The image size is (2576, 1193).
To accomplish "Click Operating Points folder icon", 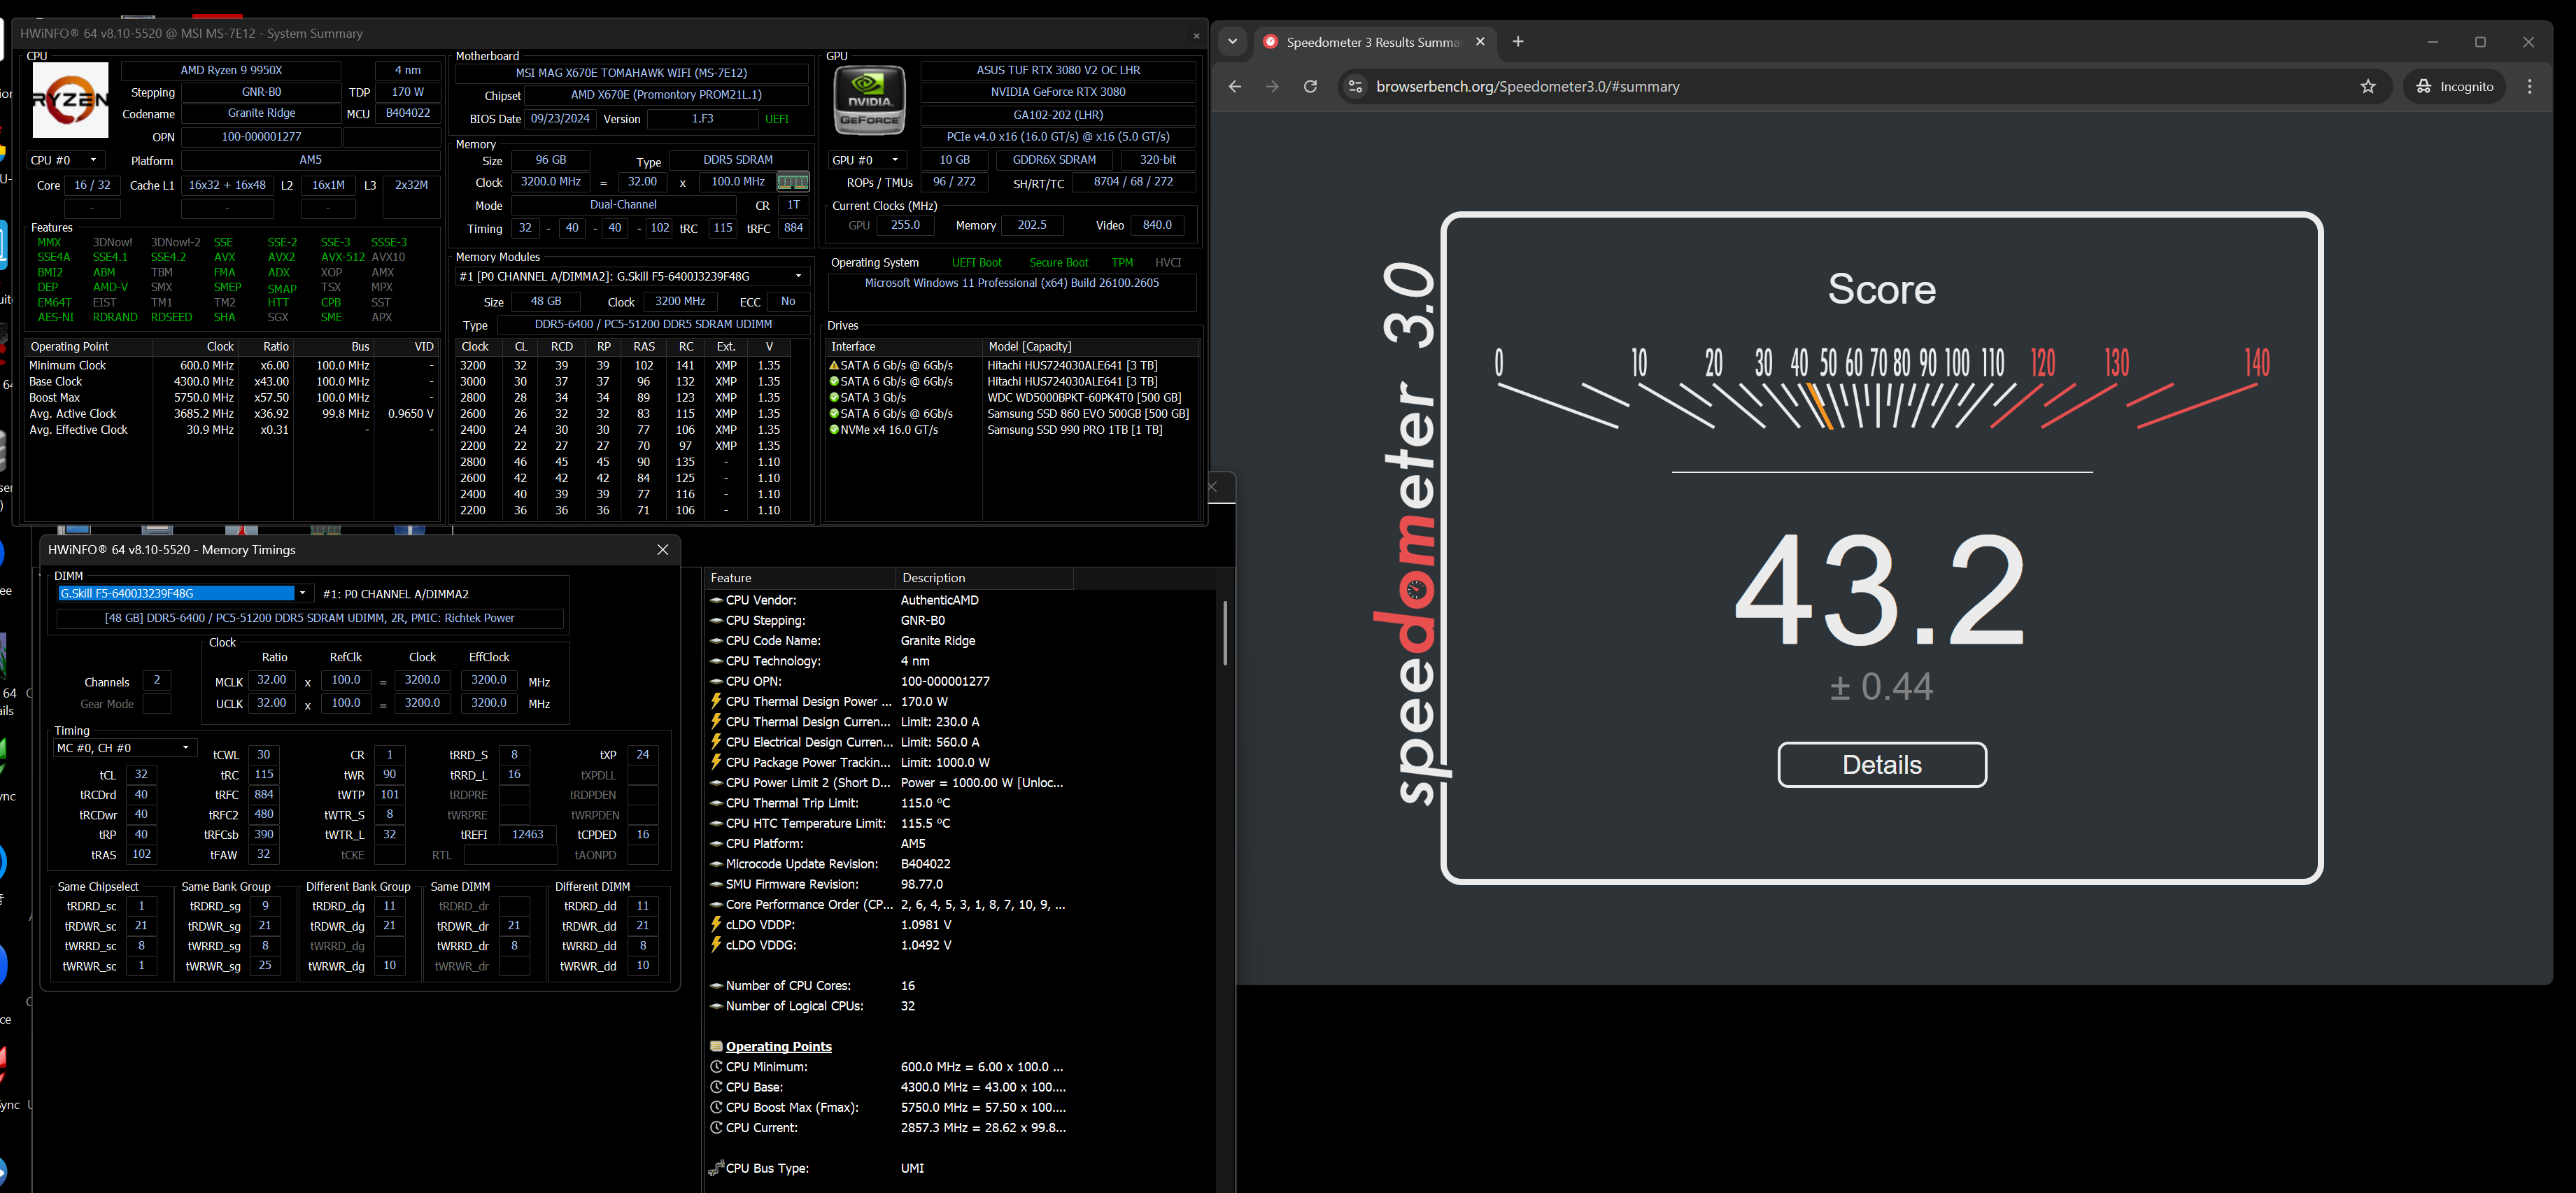I will click(716, 1046).
